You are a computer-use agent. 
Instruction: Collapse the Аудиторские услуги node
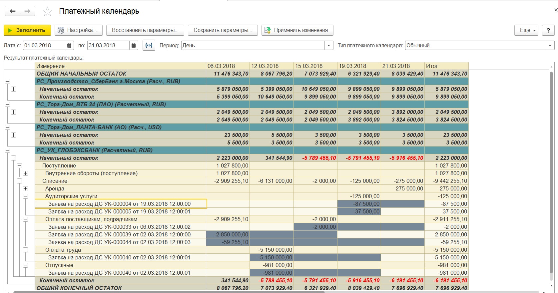click(x=25, y=196)
